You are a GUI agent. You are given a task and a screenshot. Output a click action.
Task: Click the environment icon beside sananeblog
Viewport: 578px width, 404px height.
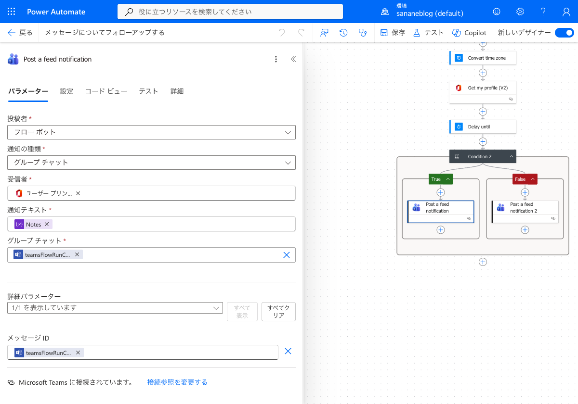tap(385, 12)
